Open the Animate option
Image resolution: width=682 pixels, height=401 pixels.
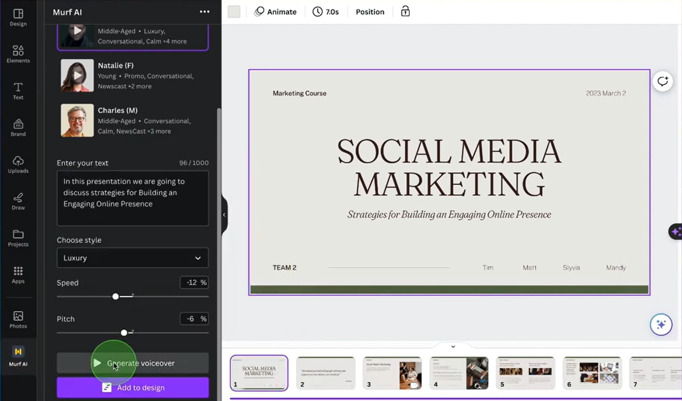275,12
